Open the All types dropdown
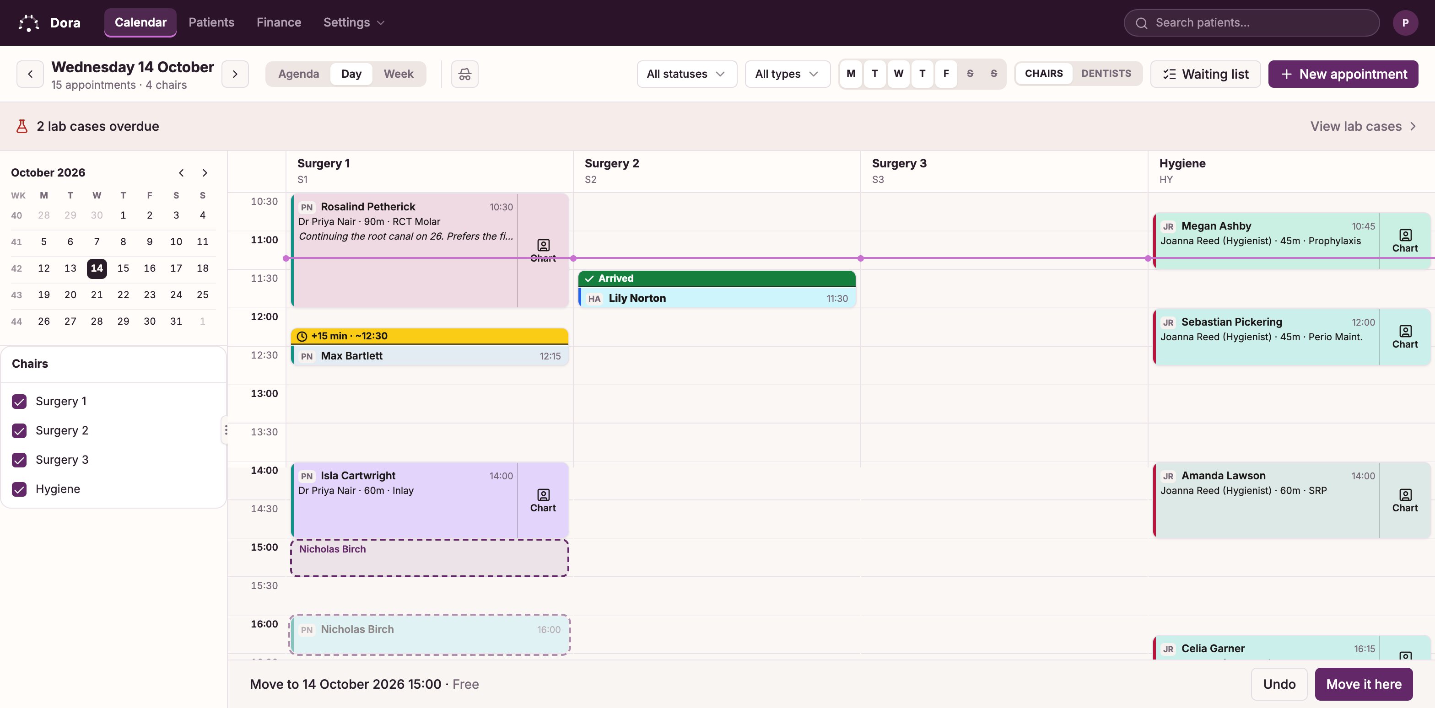Screen dimensions: 1435x708 (787, 74)
